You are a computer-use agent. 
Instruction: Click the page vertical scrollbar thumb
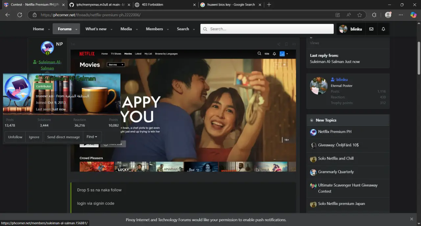click(x=419, y=58)
